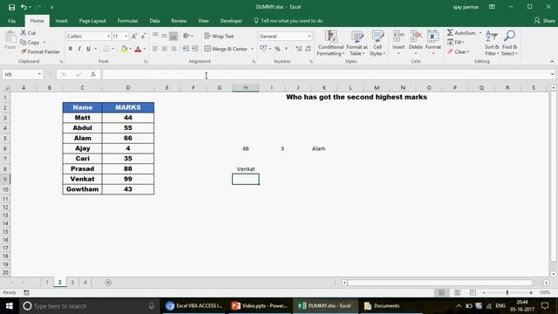Click accounting number format icon
This screenshot has width=558, height=314.
pos(263,49)
